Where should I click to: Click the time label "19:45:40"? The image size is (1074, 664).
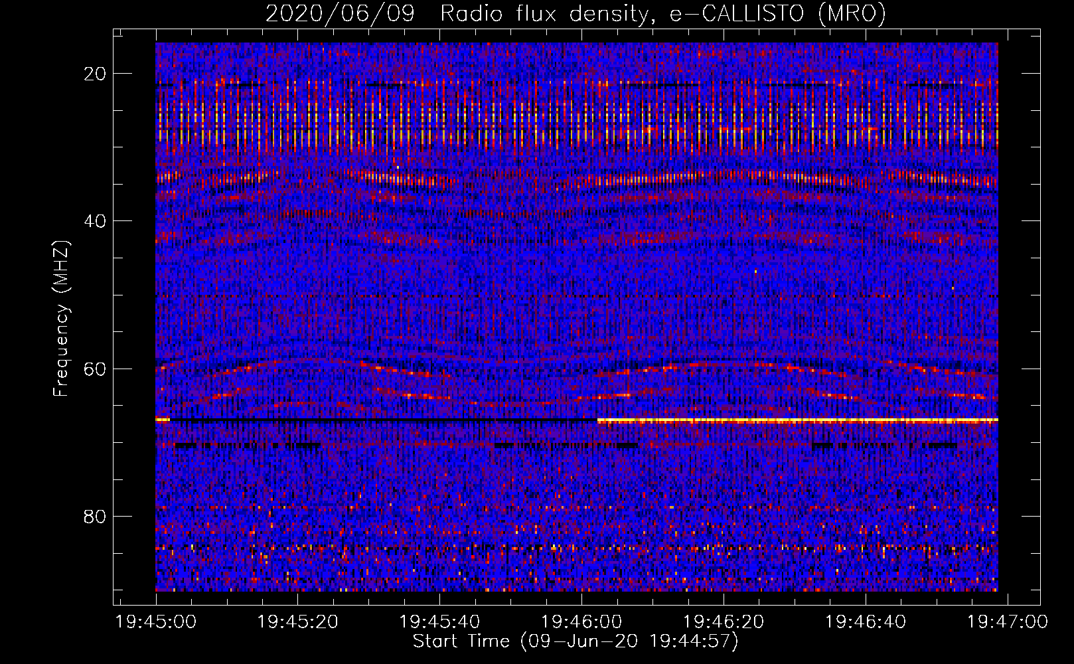440,622
